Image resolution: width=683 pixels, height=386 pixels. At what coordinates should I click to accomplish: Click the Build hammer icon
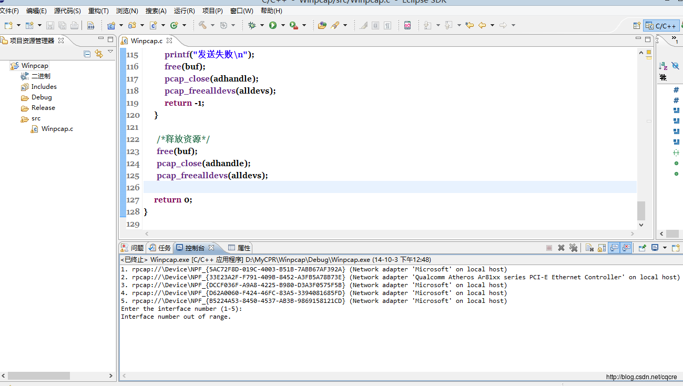pos(202,25)
